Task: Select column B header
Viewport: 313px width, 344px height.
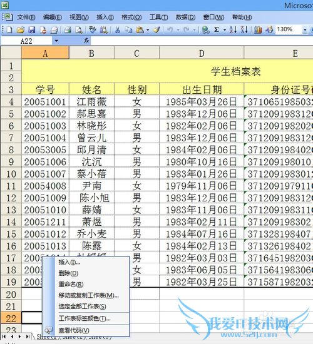Action: [91, 53]
